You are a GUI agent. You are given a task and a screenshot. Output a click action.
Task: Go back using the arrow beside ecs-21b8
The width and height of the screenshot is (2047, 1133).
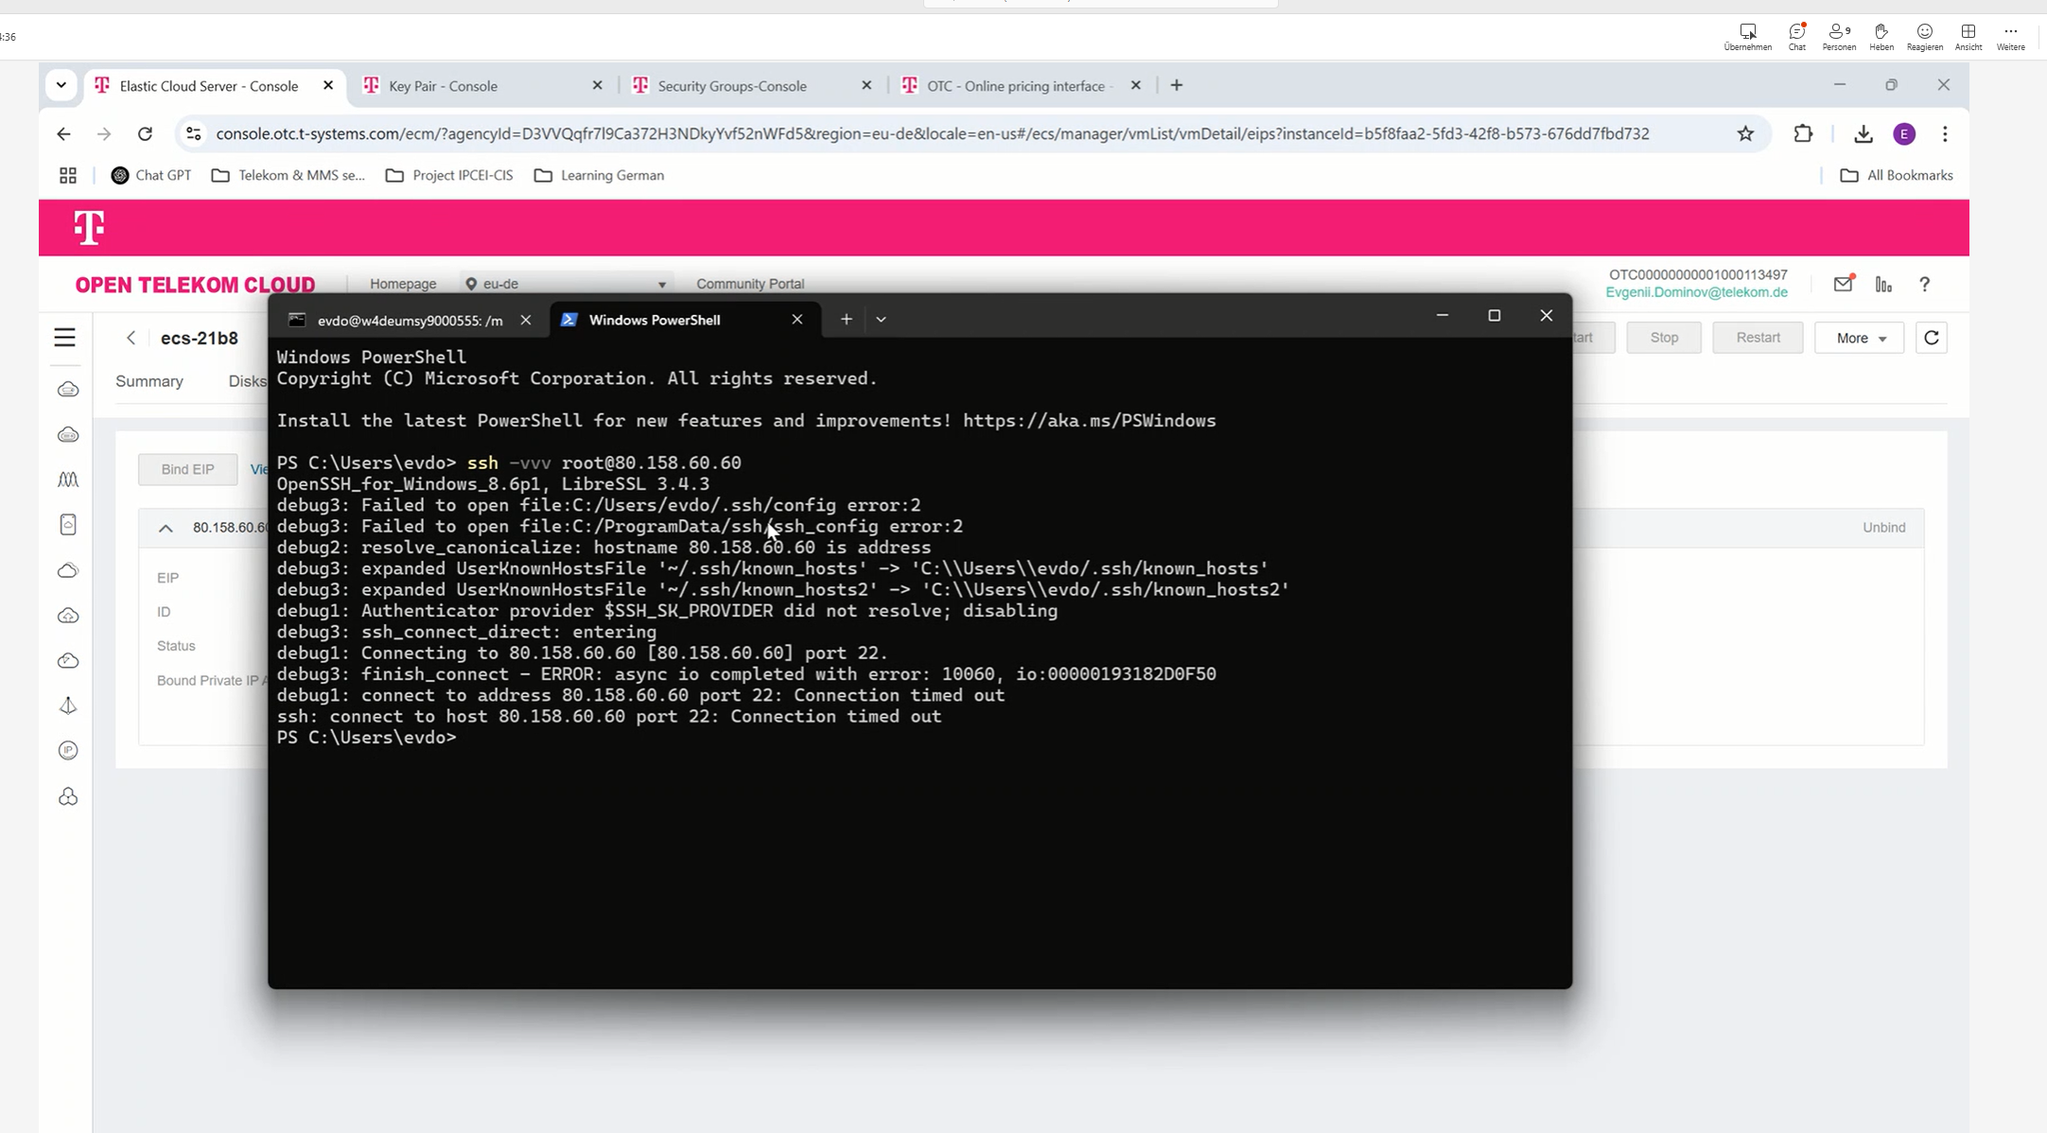coord(131,338)
